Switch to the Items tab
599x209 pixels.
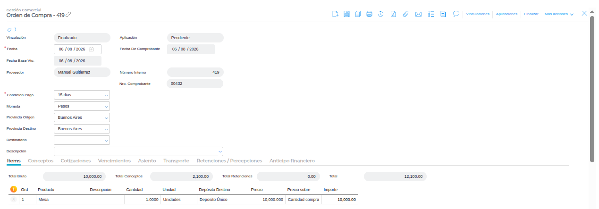pos(14,161)
